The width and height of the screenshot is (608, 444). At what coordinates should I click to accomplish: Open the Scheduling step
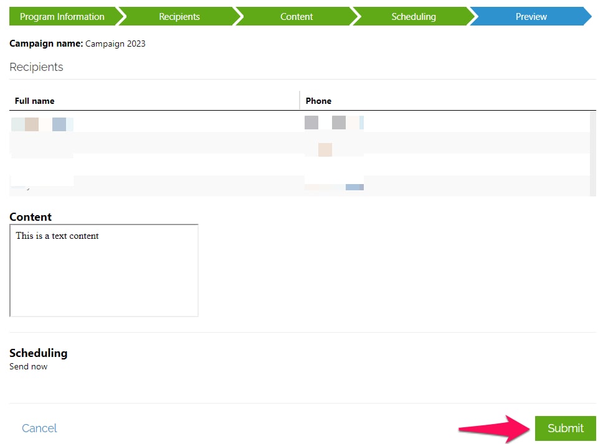(414, 16)
